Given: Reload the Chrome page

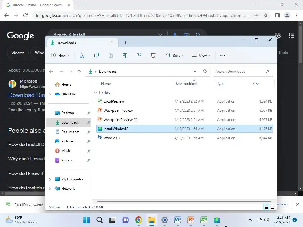Looking at the screenshot, I should (25, 15).
